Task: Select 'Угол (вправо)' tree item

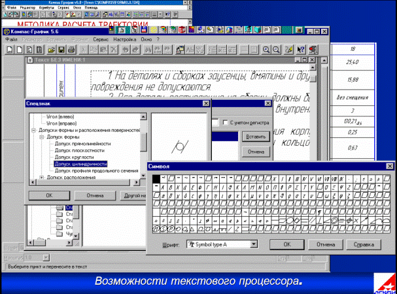Action: [x=61, y=123]
